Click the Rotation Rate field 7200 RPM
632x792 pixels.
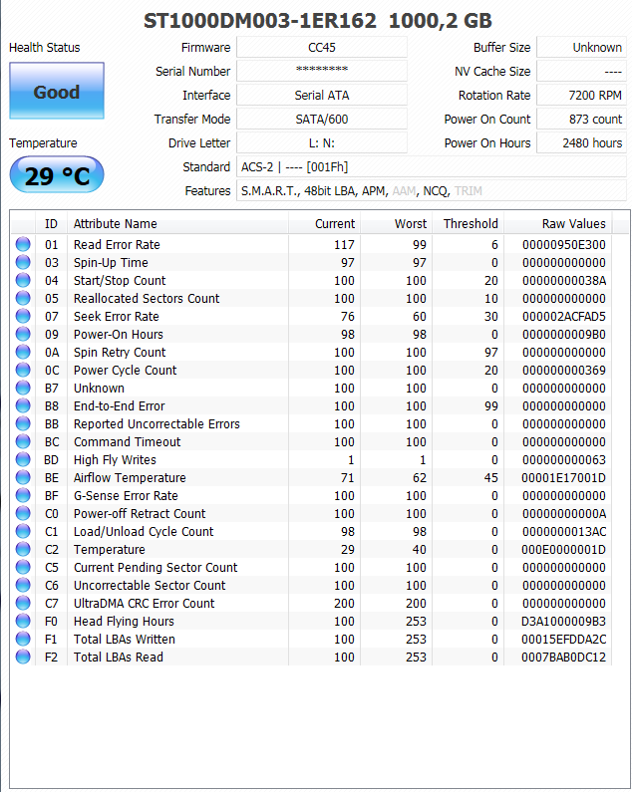581,95
